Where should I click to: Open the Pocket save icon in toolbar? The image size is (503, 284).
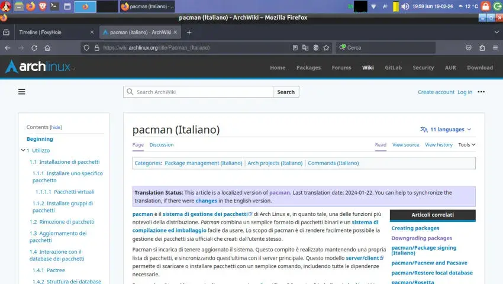[469, 48]
